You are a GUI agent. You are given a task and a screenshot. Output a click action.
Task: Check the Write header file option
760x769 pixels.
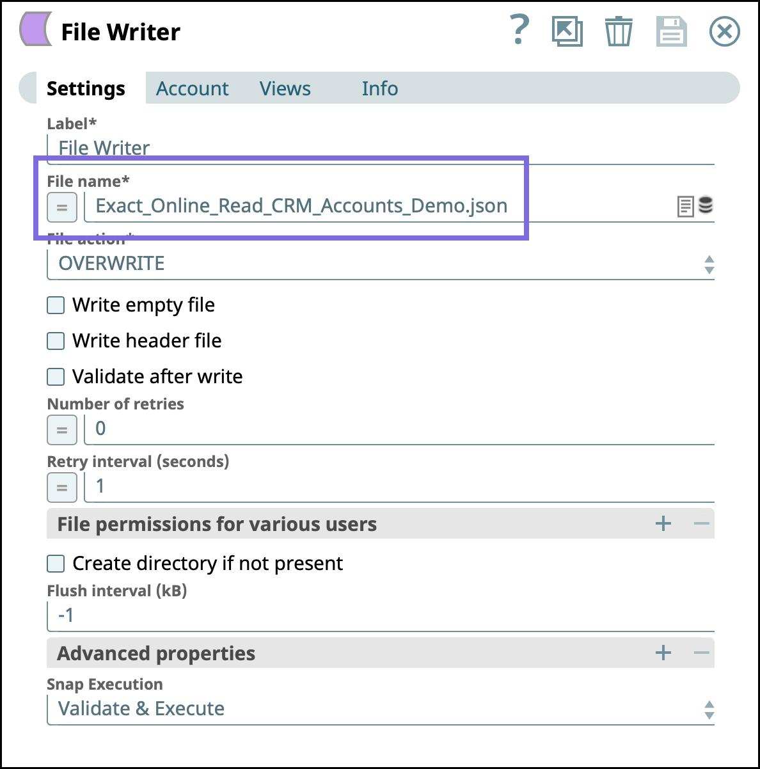56,341
